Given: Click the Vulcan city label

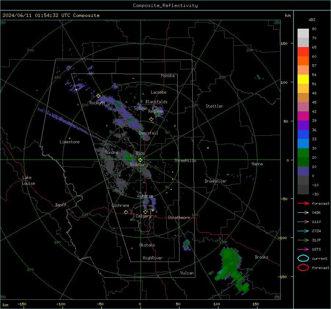Looking at the screenshot, I should point(187,273).
